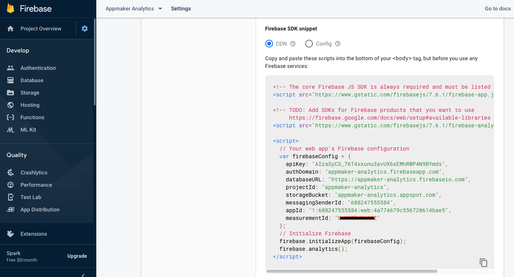Open the Authentication section
This screenshot has width=514, height=277.
37,68
